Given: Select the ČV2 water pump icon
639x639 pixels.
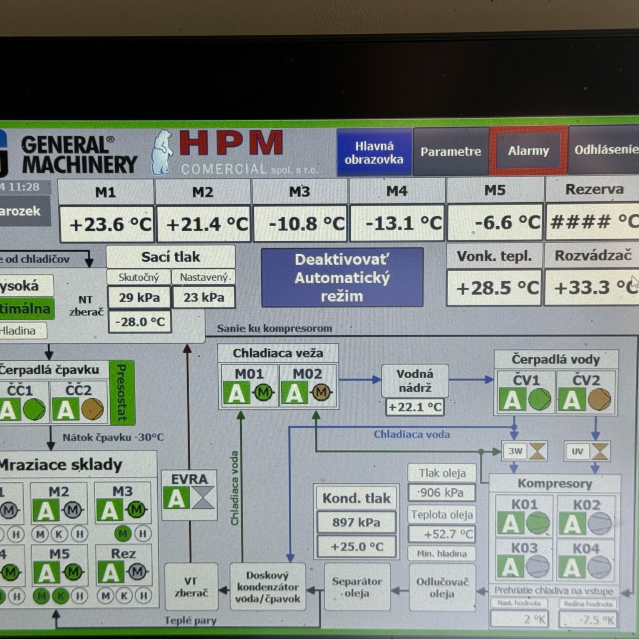Looking at the screenshot, I should (599, 399).
